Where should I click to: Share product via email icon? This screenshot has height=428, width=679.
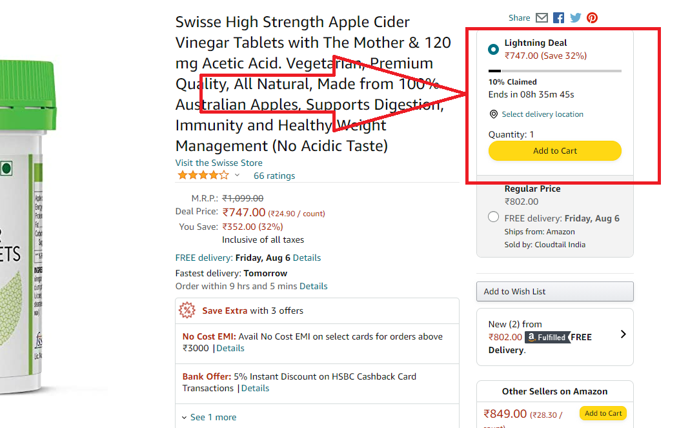click(542, 18)
